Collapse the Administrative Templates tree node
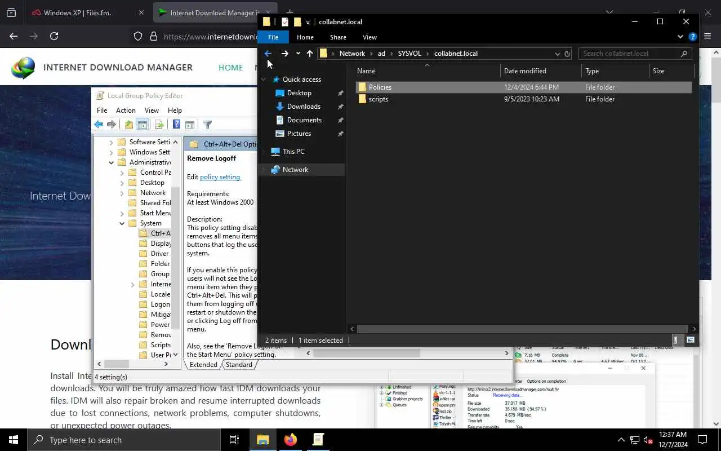Viewport: 721px width, 451px height. [112, 162]
